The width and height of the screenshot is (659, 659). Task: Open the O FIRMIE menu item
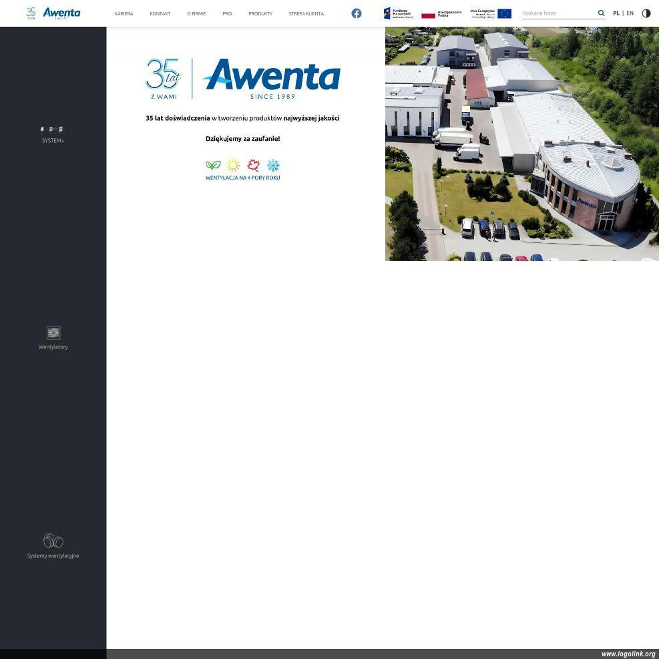click(196, 13)
